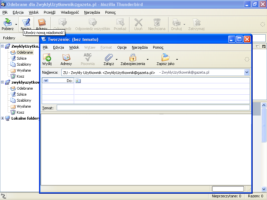Select Wysłane under first account
This screenshot has height=200, width=267.
point(24,70)
